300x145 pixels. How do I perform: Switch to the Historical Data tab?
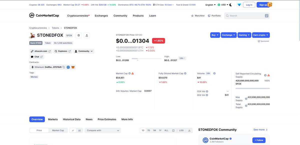(x=72, y=119)
